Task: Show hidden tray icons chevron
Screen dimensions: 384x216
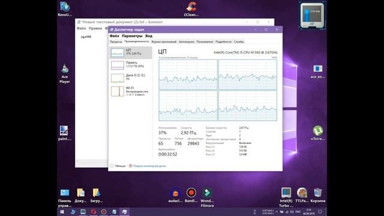Action: [277, 212]
